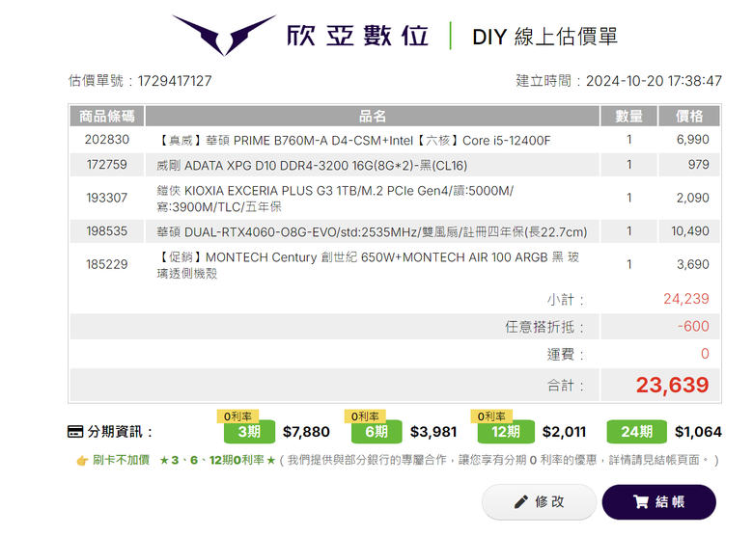Click the 小計 label

(565, 300)
